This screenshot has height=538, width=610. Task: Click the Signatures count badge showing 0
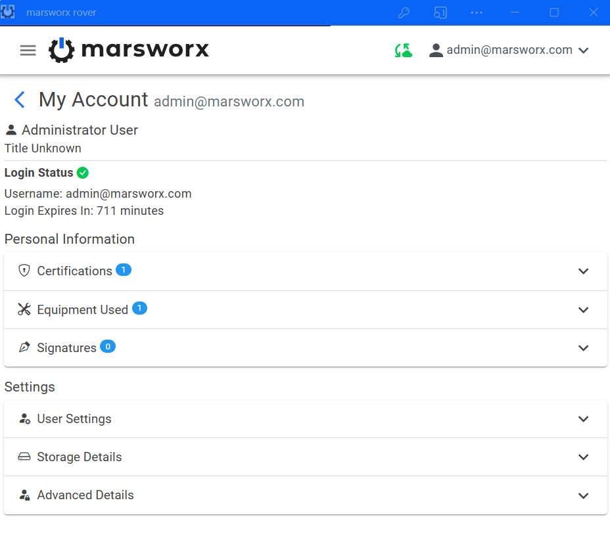[x=108, y=346]
